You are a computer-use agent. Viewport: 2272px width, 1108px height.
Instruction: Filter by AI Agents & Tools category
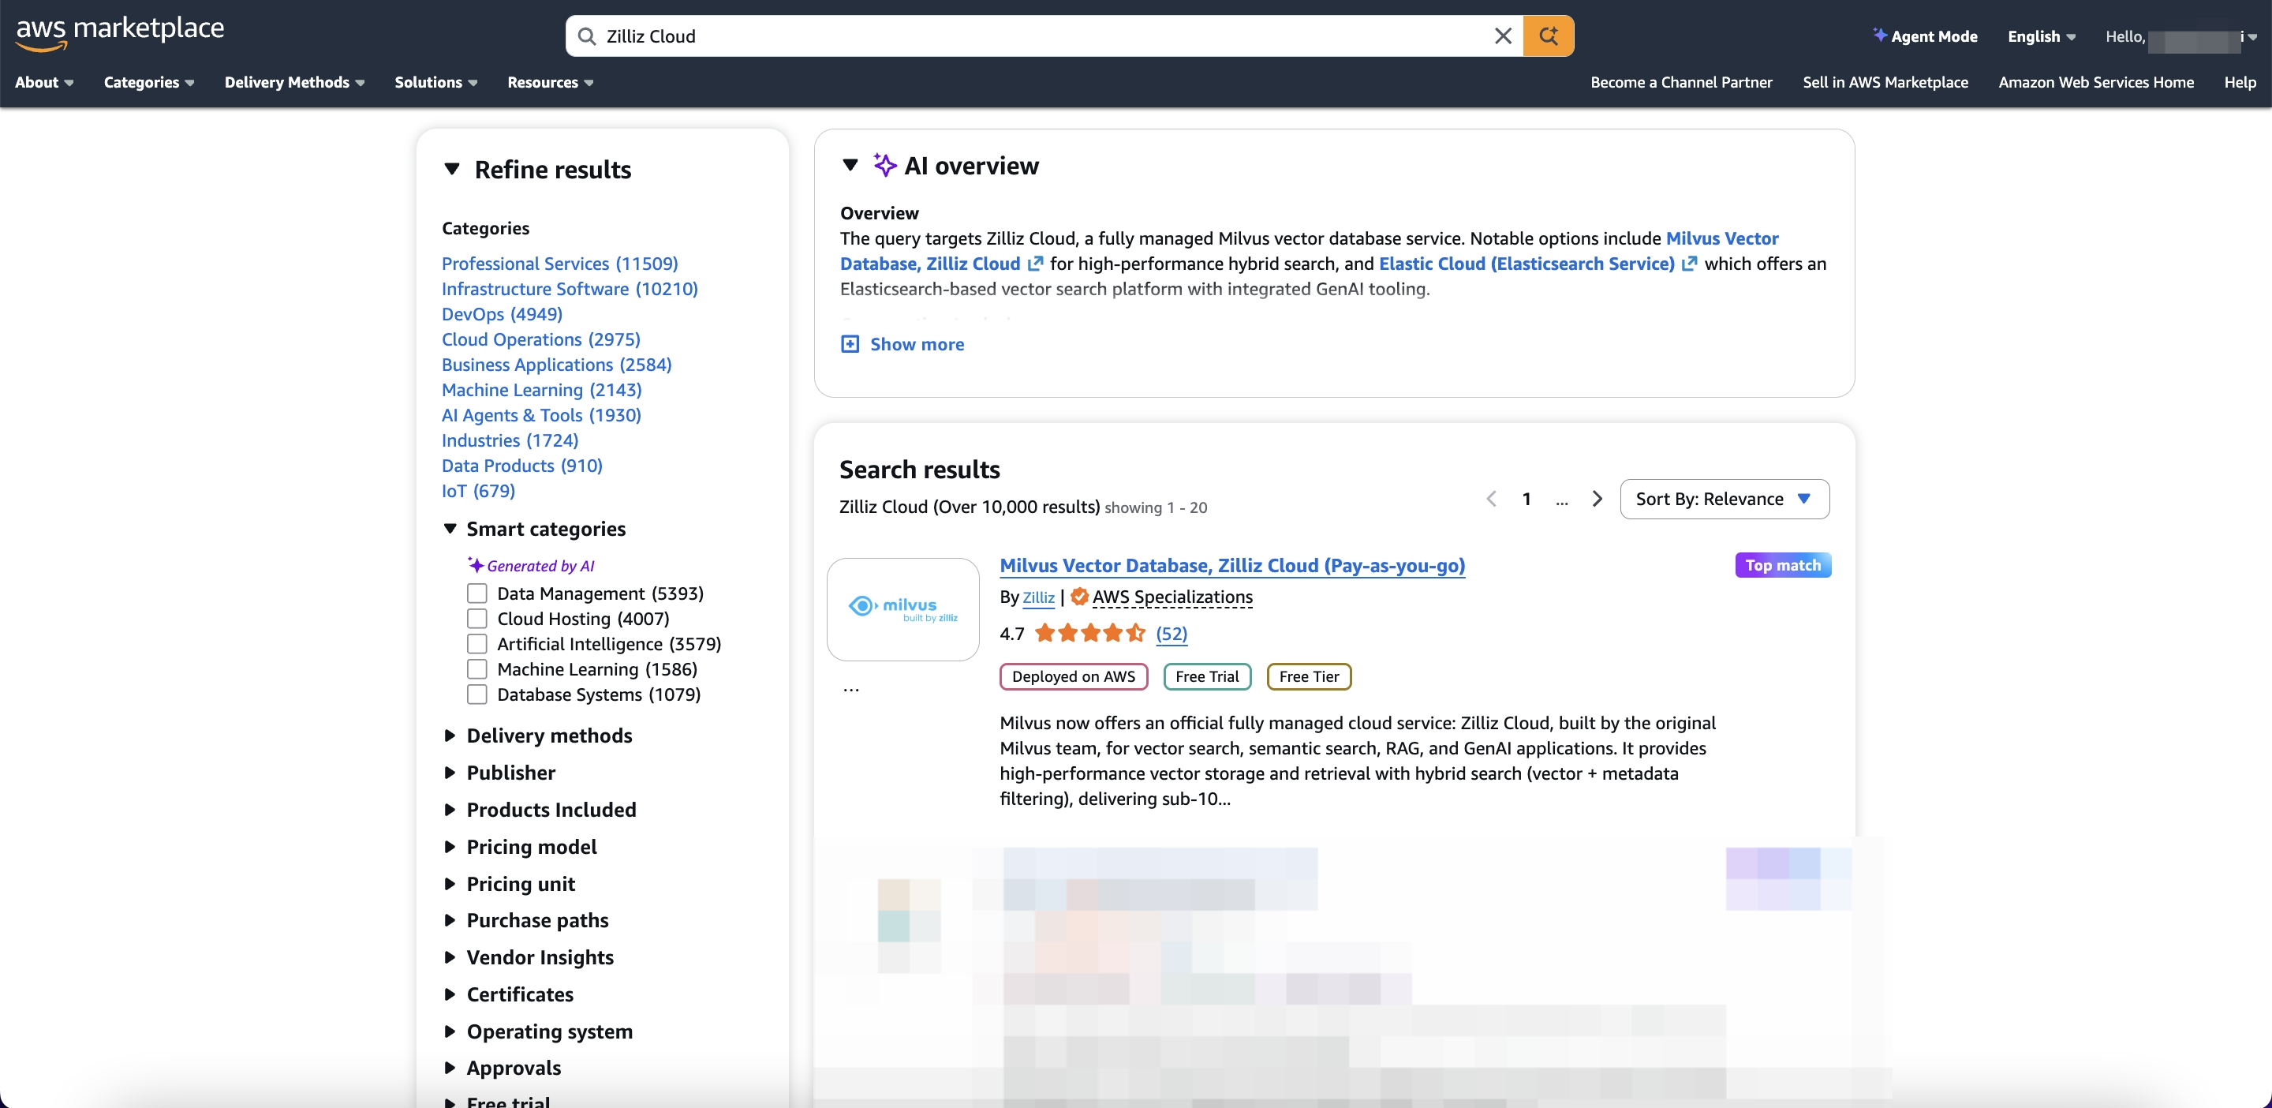(540, 415)
